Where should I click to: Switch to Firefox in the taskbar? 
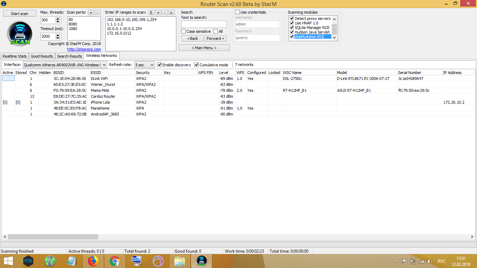[93, 261]
